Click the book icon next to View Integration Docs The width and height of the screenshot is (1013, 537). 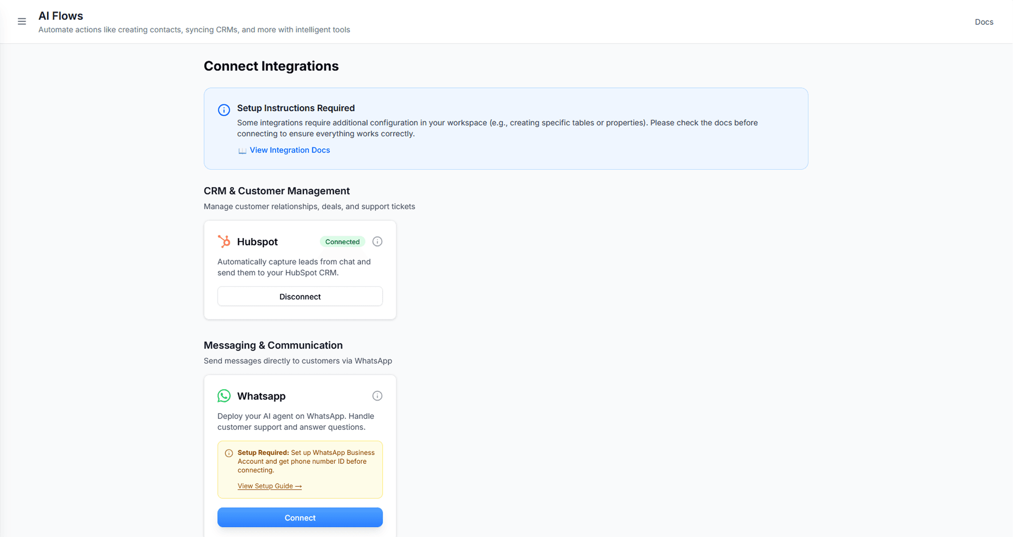tap(242, 150)
